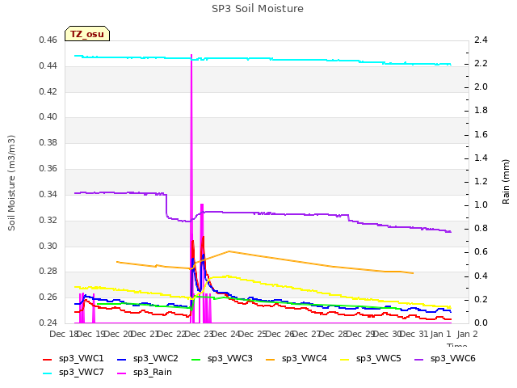Toggle the sp3_VWC5 legend label

pos(379,359)
